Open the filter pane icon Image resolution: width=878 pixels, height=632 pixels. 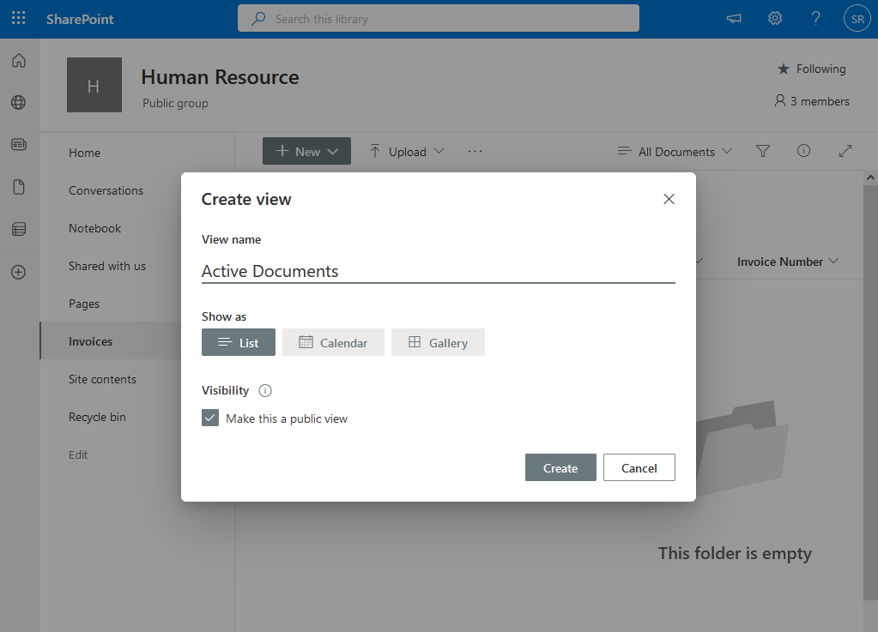[x=762, y=151]
